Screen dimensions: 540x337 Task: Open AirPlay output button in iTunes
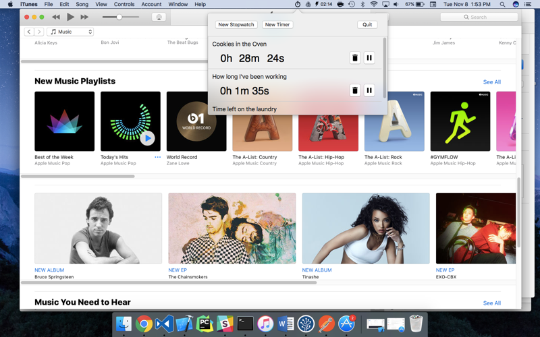point(159,18)
